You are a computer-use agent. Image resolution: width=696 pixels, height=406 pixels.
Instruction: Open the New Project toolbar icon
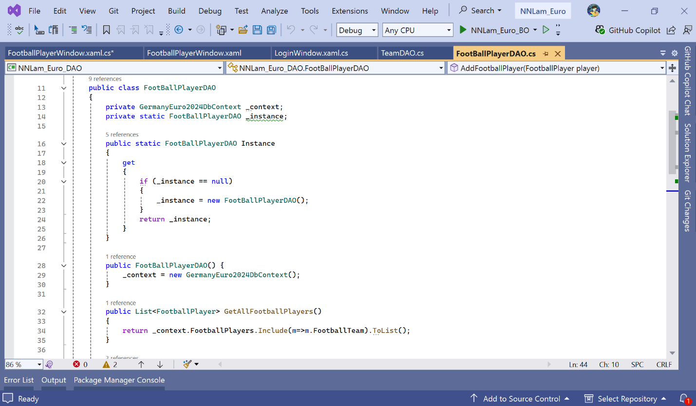[x=221, y=30]
